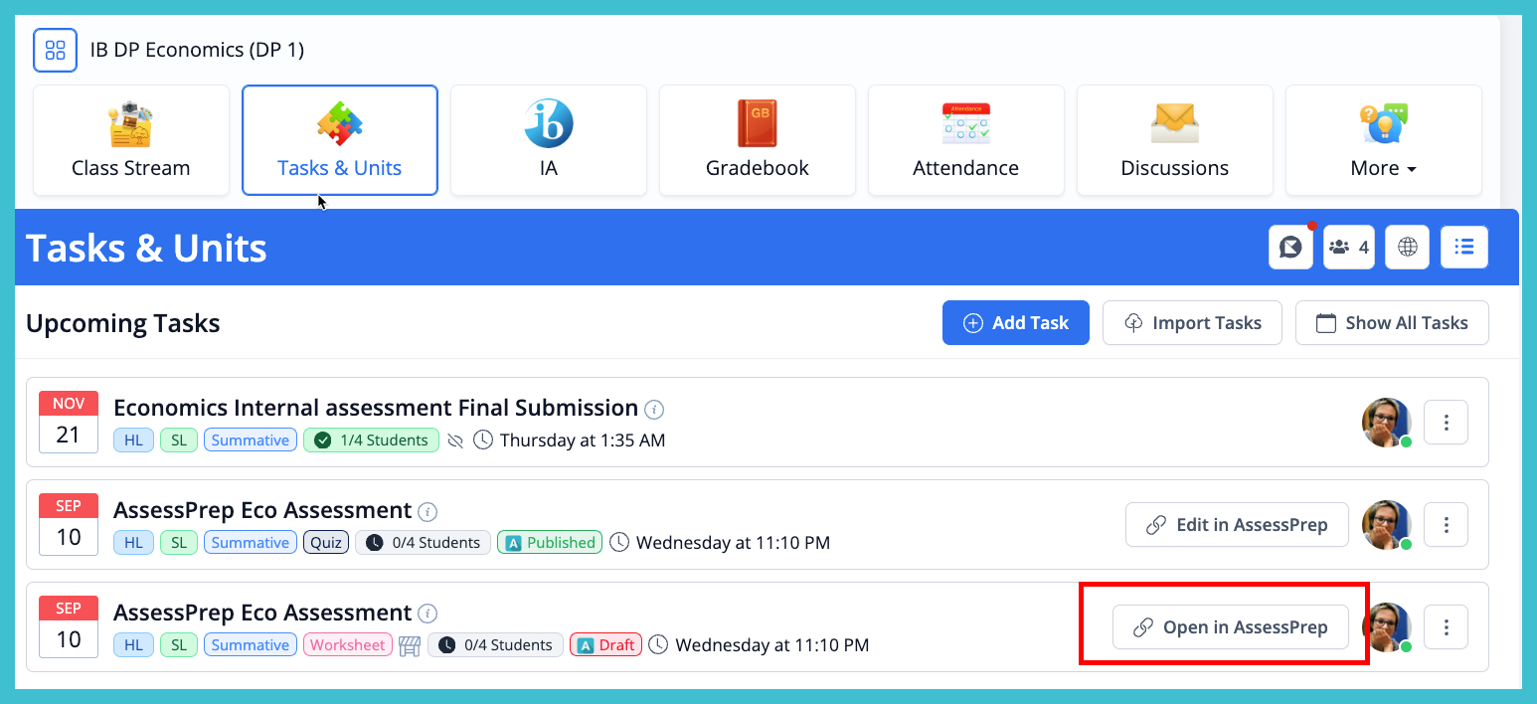This screenshot has height=704, width=1537.
Task: Click the Draft status badge
Action: pyautogui.click(x=605, y=644)
